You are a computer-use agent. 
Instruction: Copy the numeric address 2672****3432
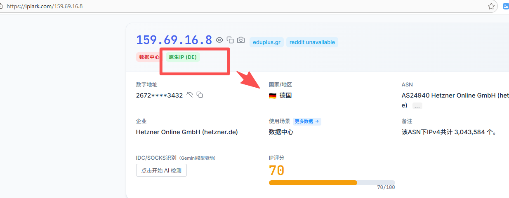click(200, 95)
